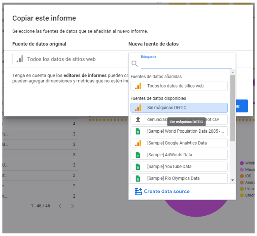Select added source Todos los datos de sitios web
The height and width of the screenshot is (236, 257).
point(179,86)
